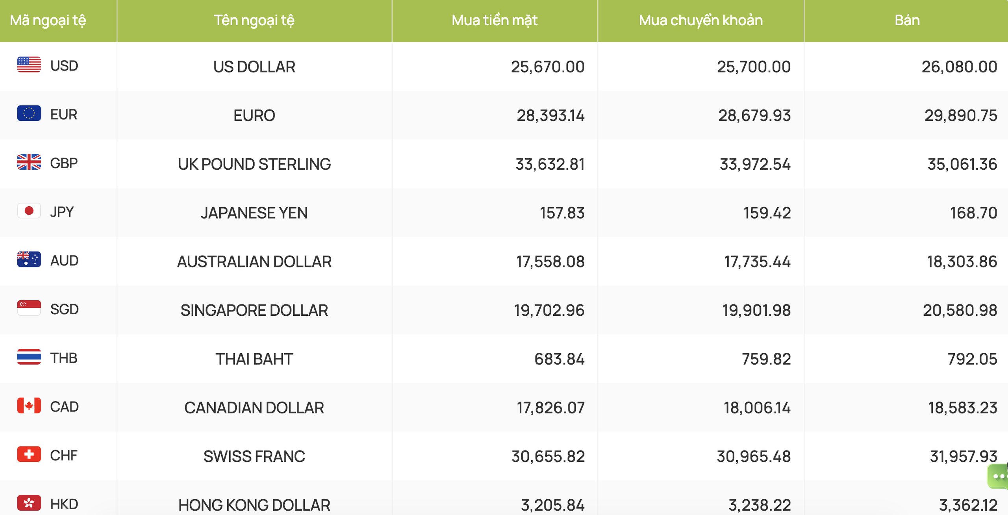
Task: Click the 'SWISS FRANC' name cell
Action: [254, 456]
